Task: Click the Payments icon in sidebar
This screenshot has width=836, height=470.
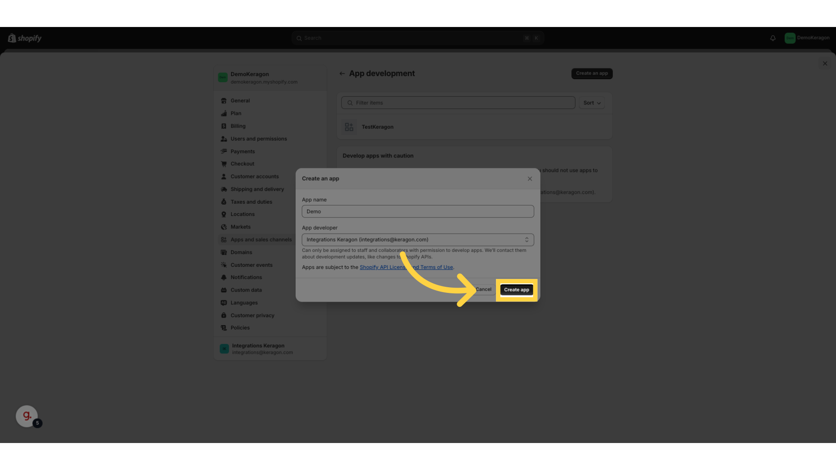Action: [224, 151]
